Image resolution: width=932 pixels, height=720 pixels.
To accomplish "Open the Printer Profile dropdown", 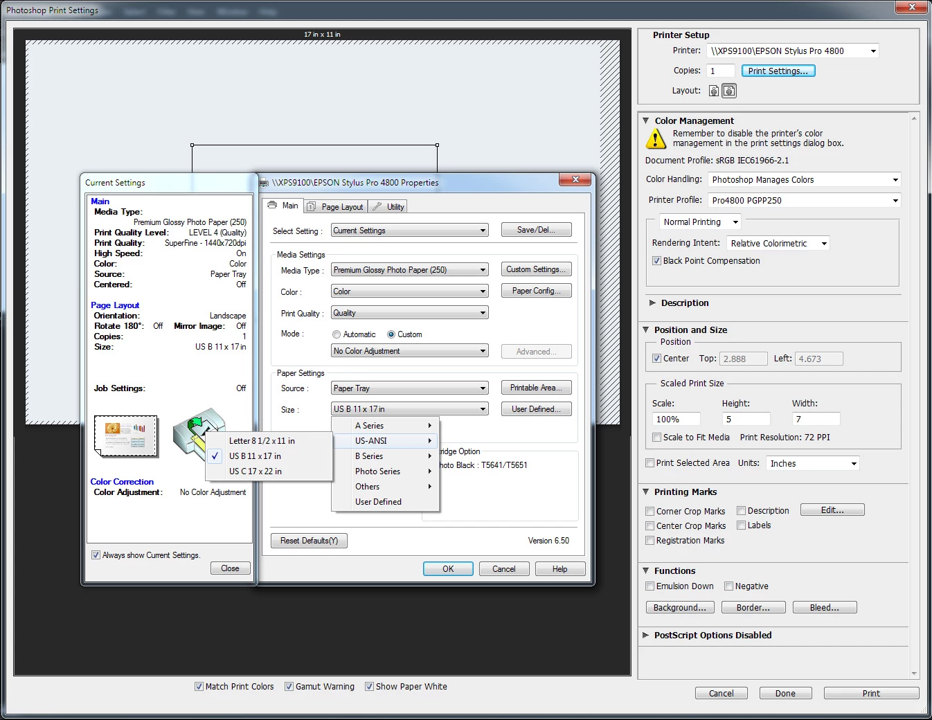I will pyautogui.click(x=805, y=200).
